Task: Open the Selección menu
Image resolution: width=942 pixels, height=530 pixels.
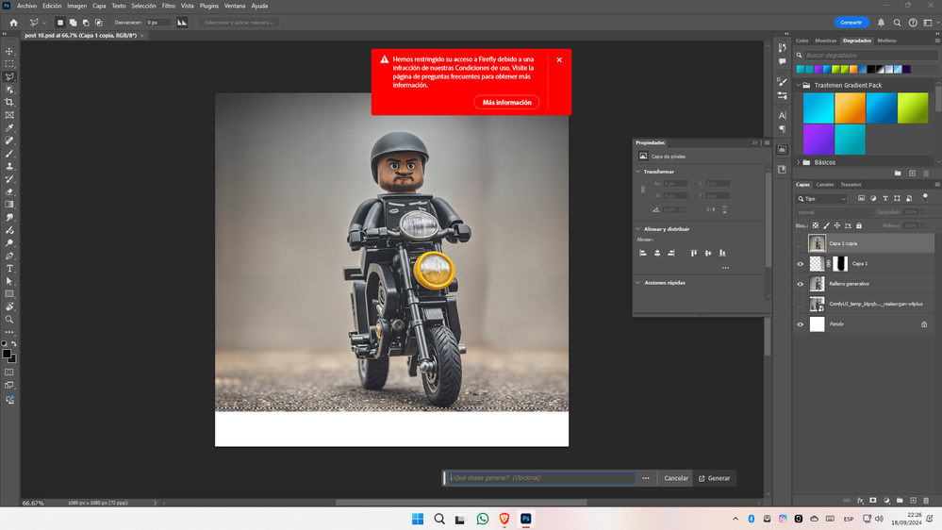Action: pyautogui.click(x=143, y=6)
